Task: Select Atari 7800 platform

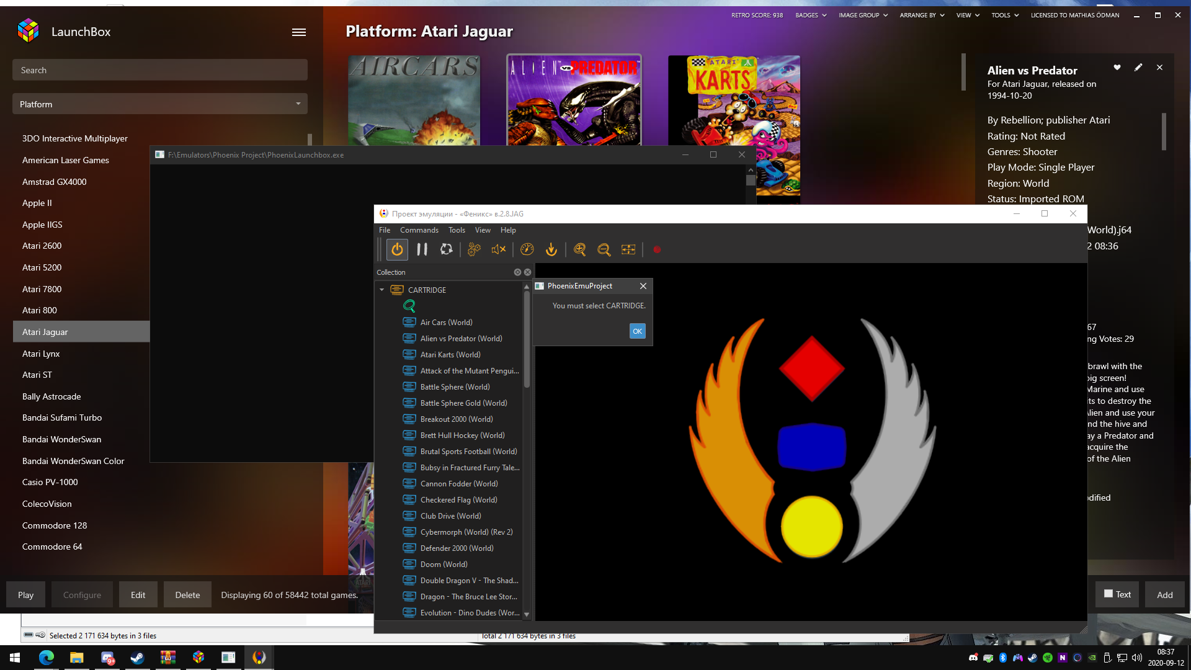Action: 42,289
